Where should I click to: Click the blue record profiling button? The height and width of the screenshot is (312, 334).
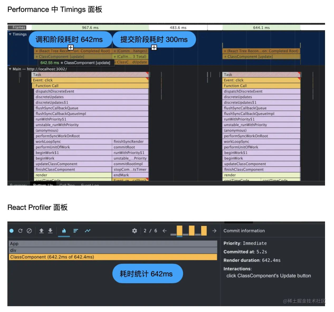(x=11, y=231)
